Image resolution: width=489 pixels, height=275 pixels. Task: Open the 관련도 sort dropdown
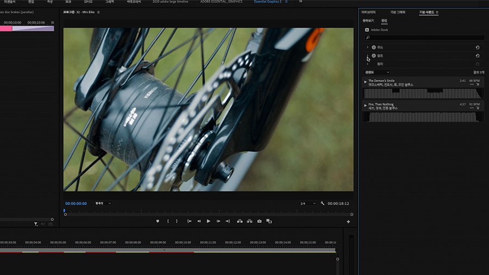click(x=377, y=72)
